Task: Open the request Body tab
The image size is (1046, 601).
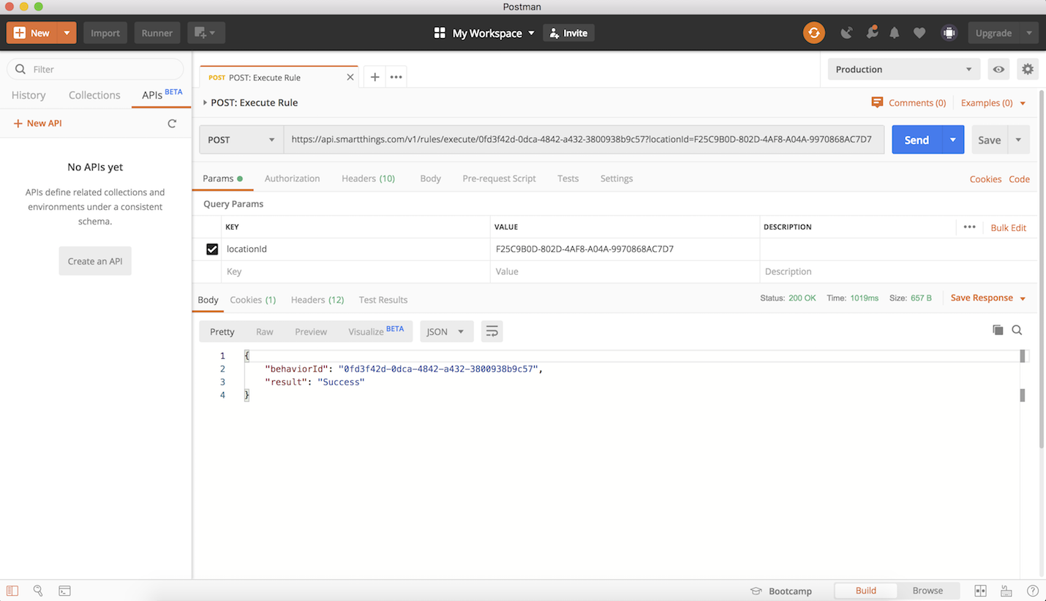Action: (430, 178)
